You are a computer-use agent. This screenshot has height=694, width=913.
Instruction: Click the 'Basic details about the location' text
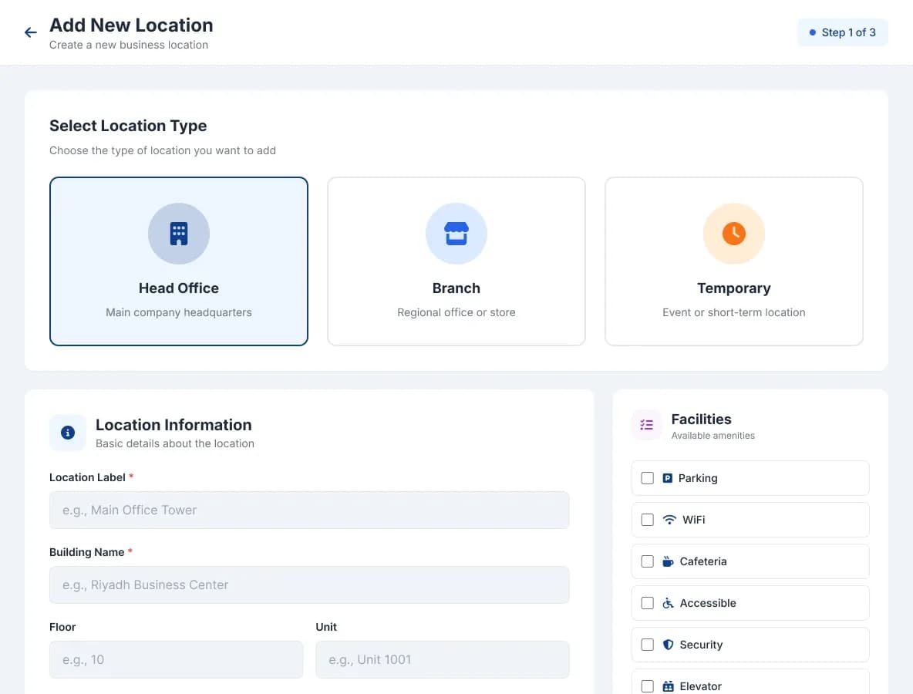[175, 443]
